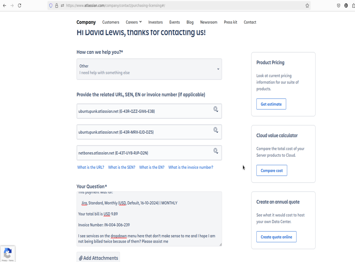Click the reCAPTCHA badge logo
The image size is (355, 262).
[8, 253]
